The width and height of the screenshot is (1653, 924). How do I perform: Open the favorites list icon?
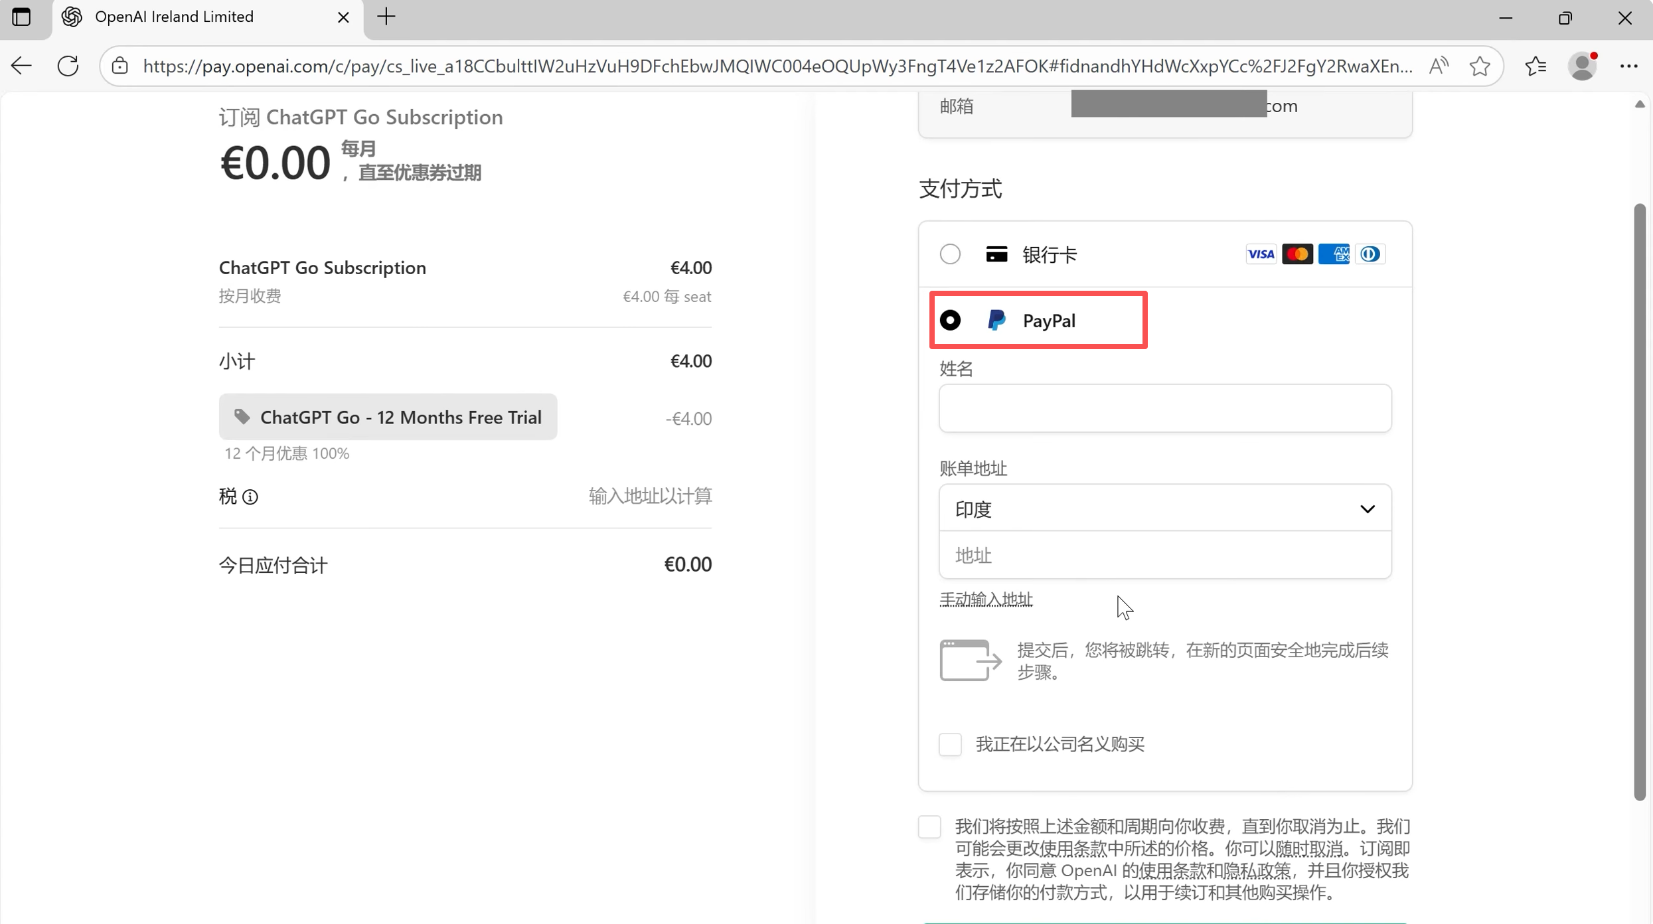(x=1535, y=65)
